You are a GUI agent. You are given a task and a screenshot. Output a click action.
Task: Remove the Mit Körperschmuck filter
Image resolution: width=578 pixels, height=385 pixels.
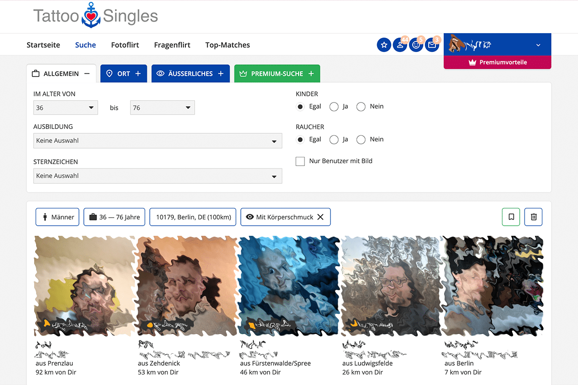pyautogui.click(x=320, y=217)
